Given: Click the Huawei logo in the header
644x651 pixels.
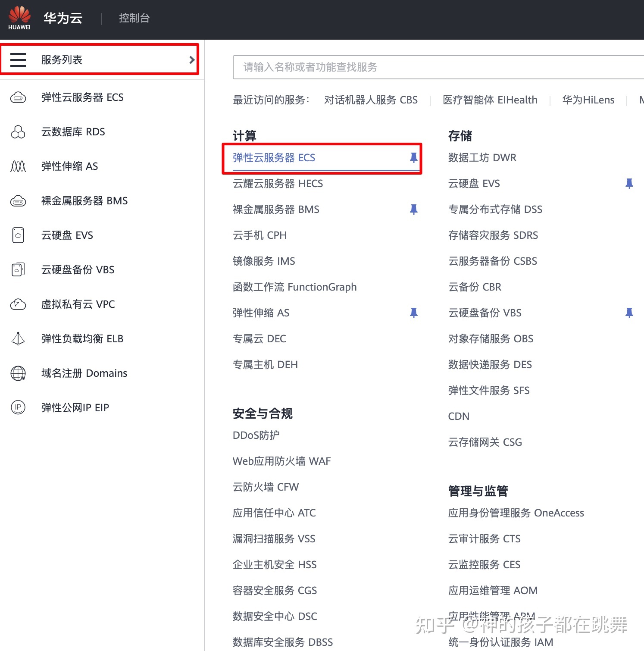Looking at the screenshot, I should 19,18.
